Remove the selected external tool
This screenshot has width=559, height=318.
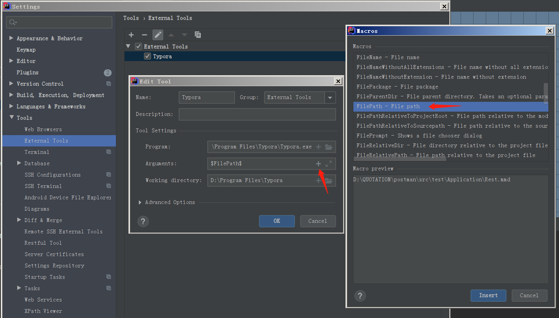click(144, 35)
